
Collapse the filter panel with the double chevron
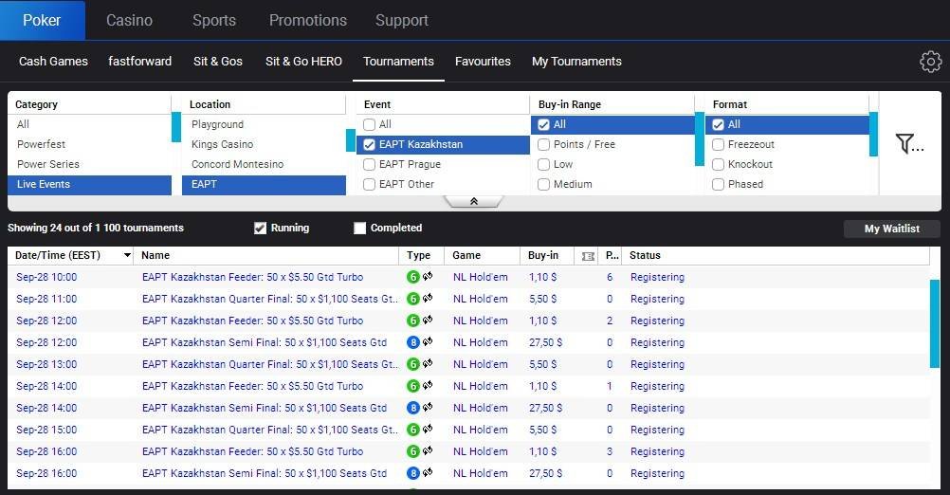click(x=473, y=201)
